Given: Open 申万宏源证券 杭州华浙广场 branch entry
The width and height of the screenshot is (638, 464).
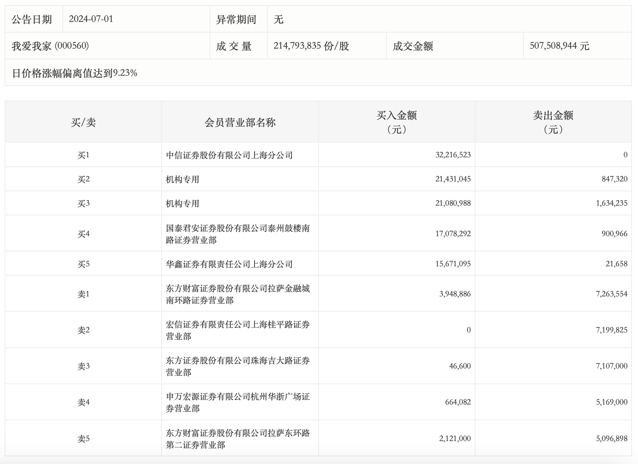Looking at the screenshot, I should [238, 403].
